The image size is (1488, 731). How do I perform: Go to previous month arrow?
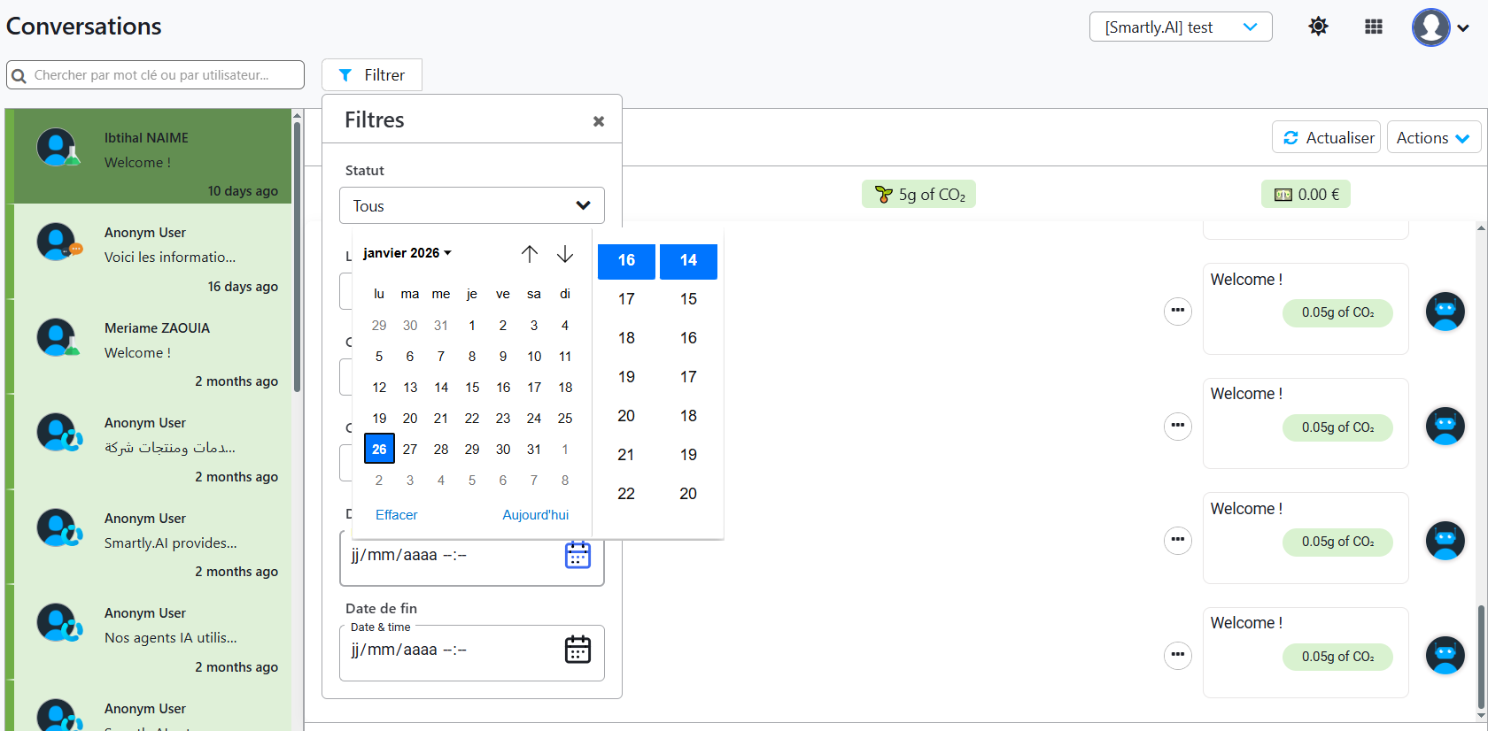[530, 254]
